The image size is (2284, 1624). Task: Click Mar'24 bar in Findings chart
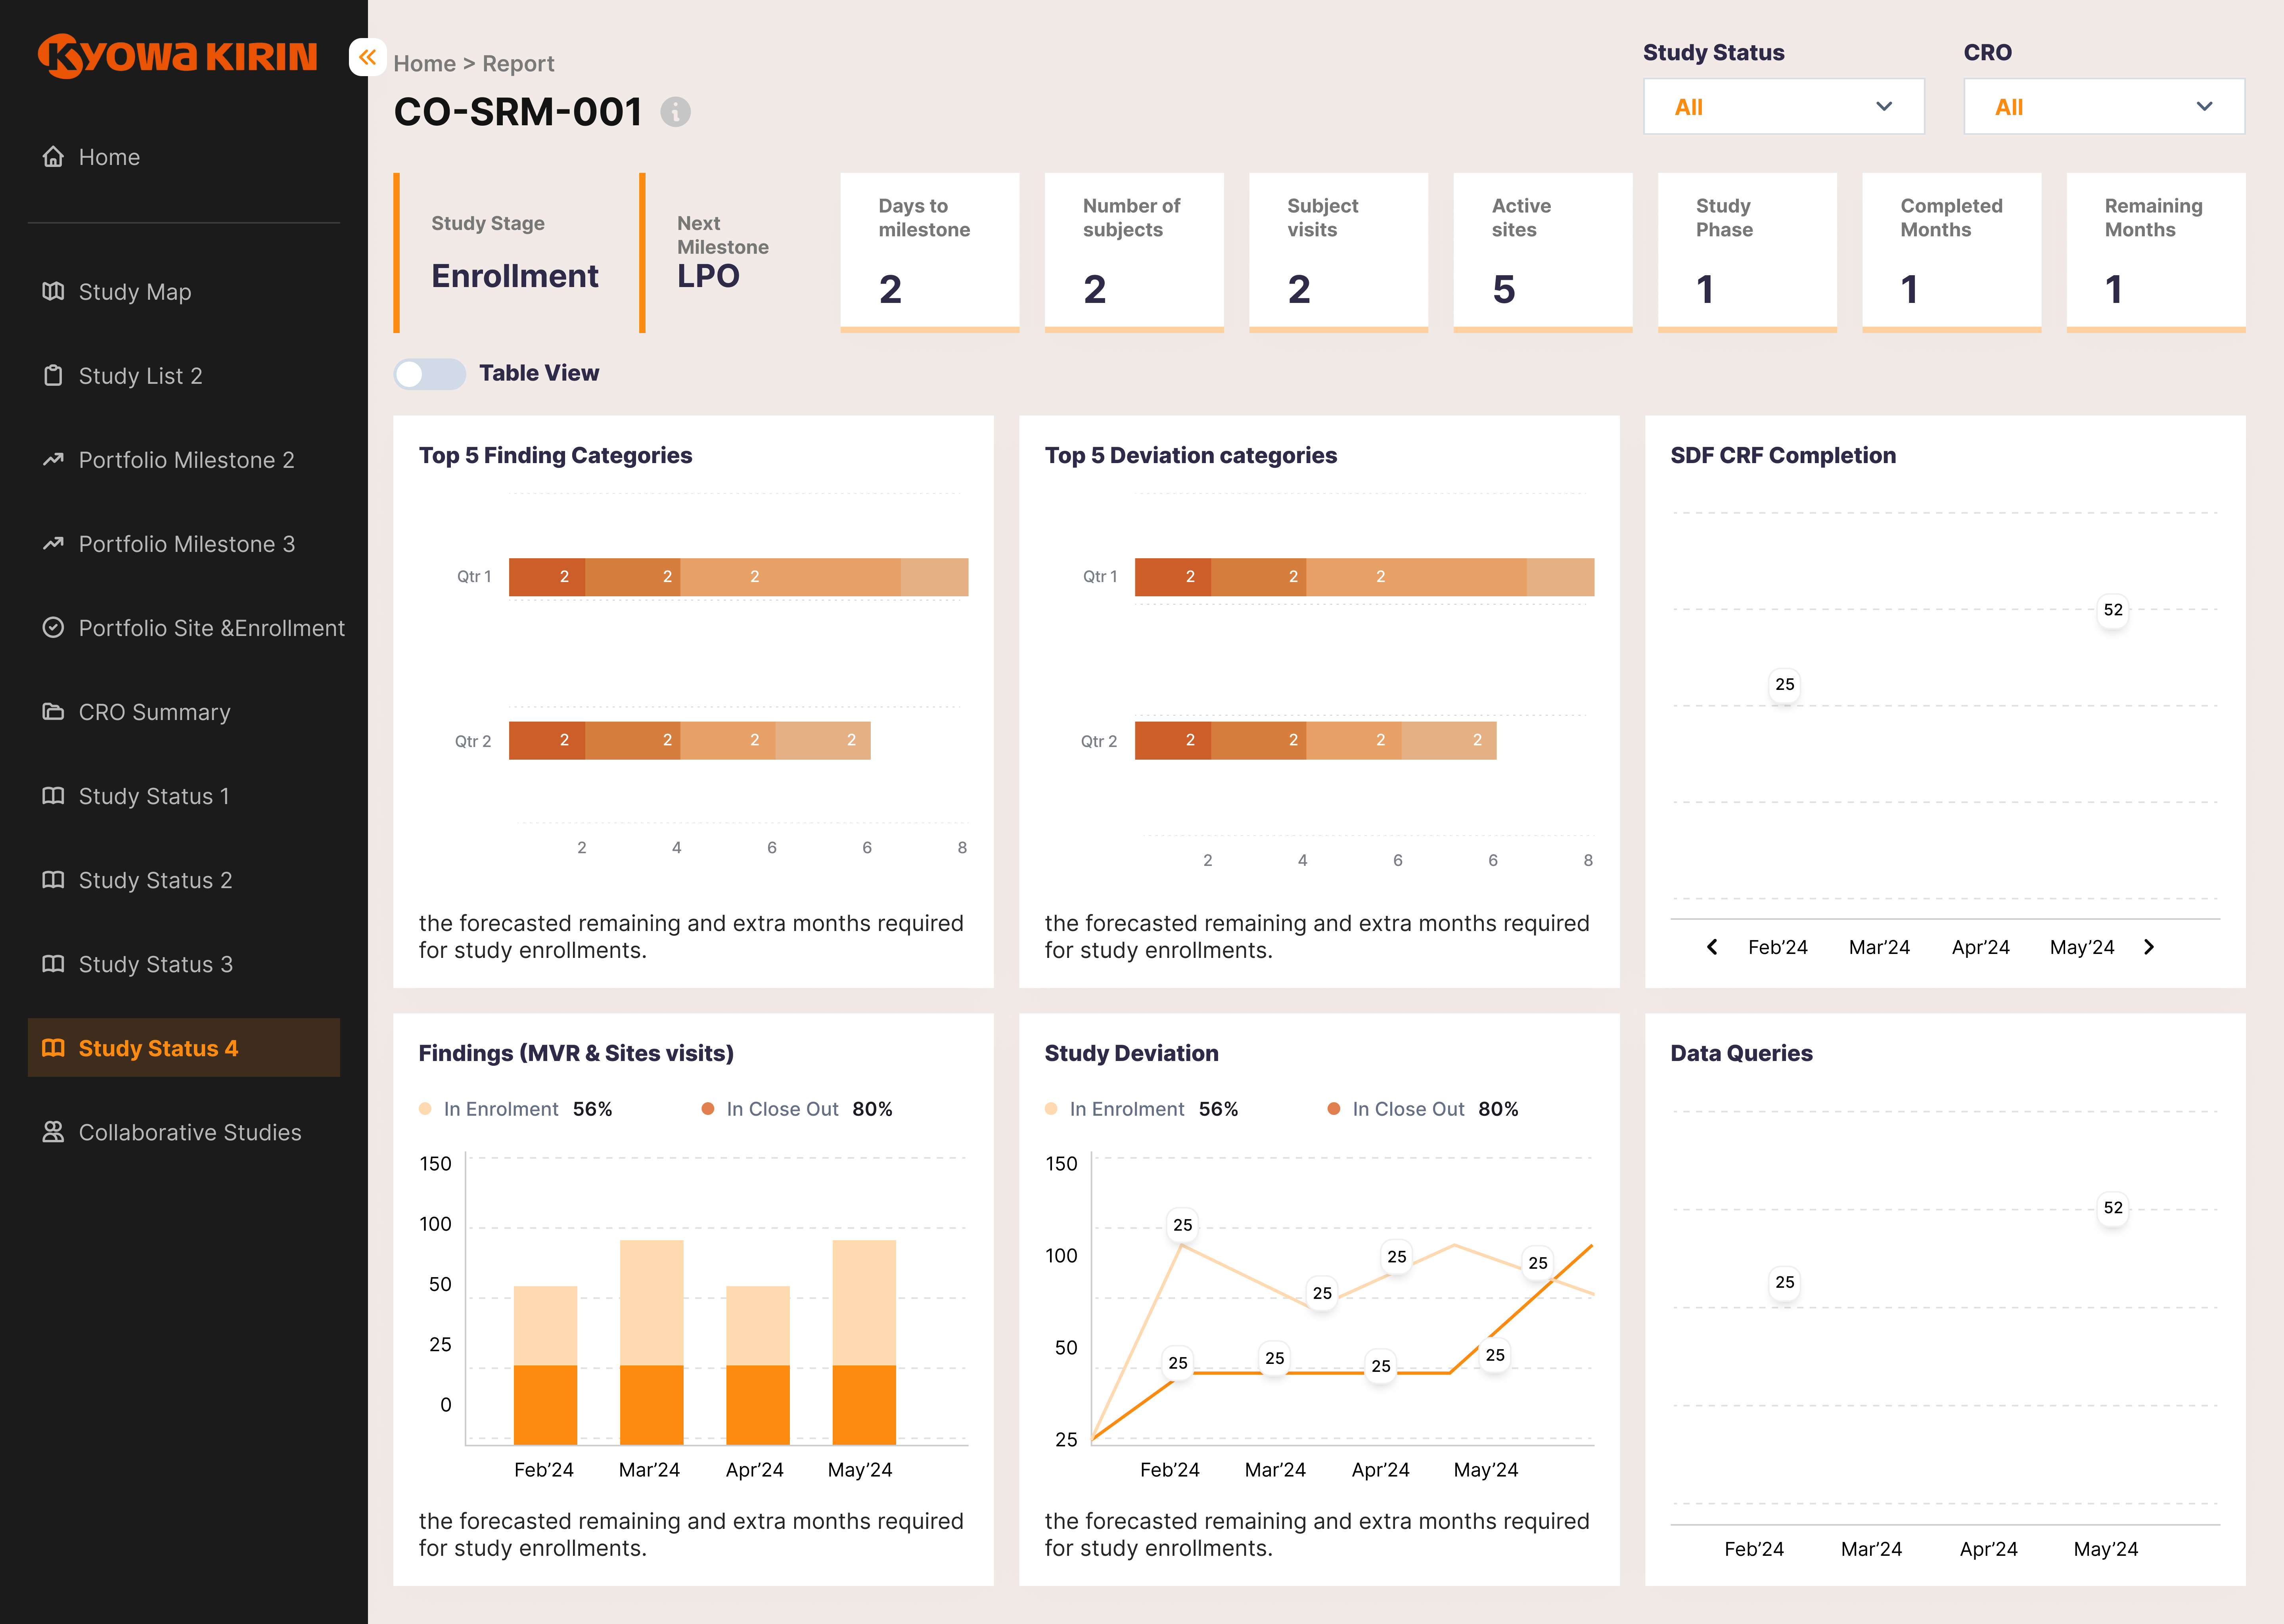652,1342
